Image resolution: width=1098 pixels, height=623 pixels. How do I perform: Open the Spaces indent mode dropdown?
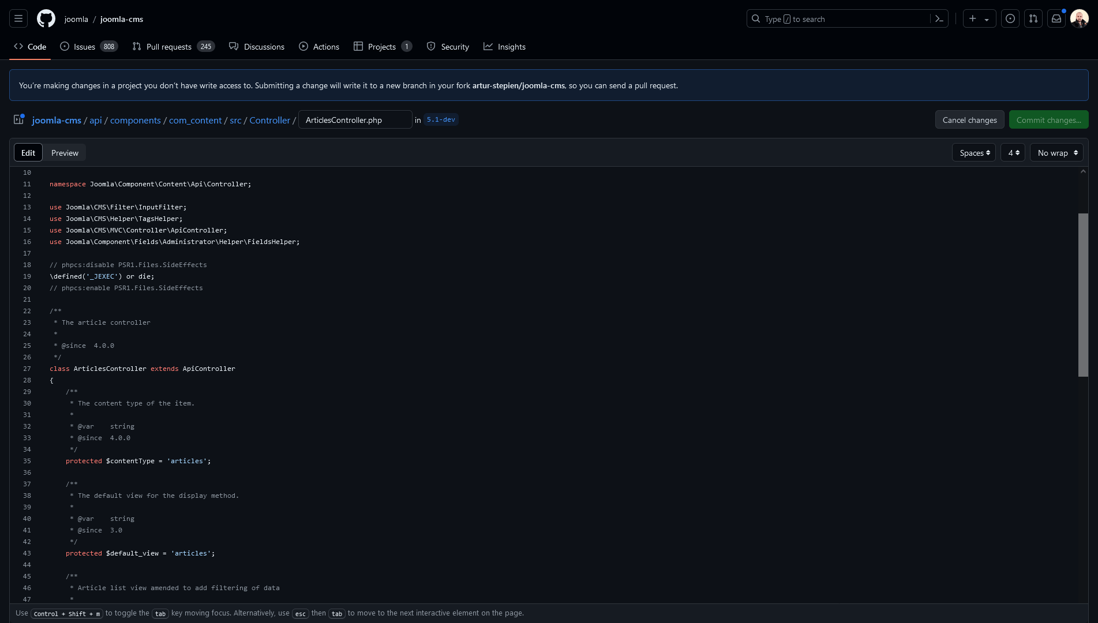click(974, 153)
